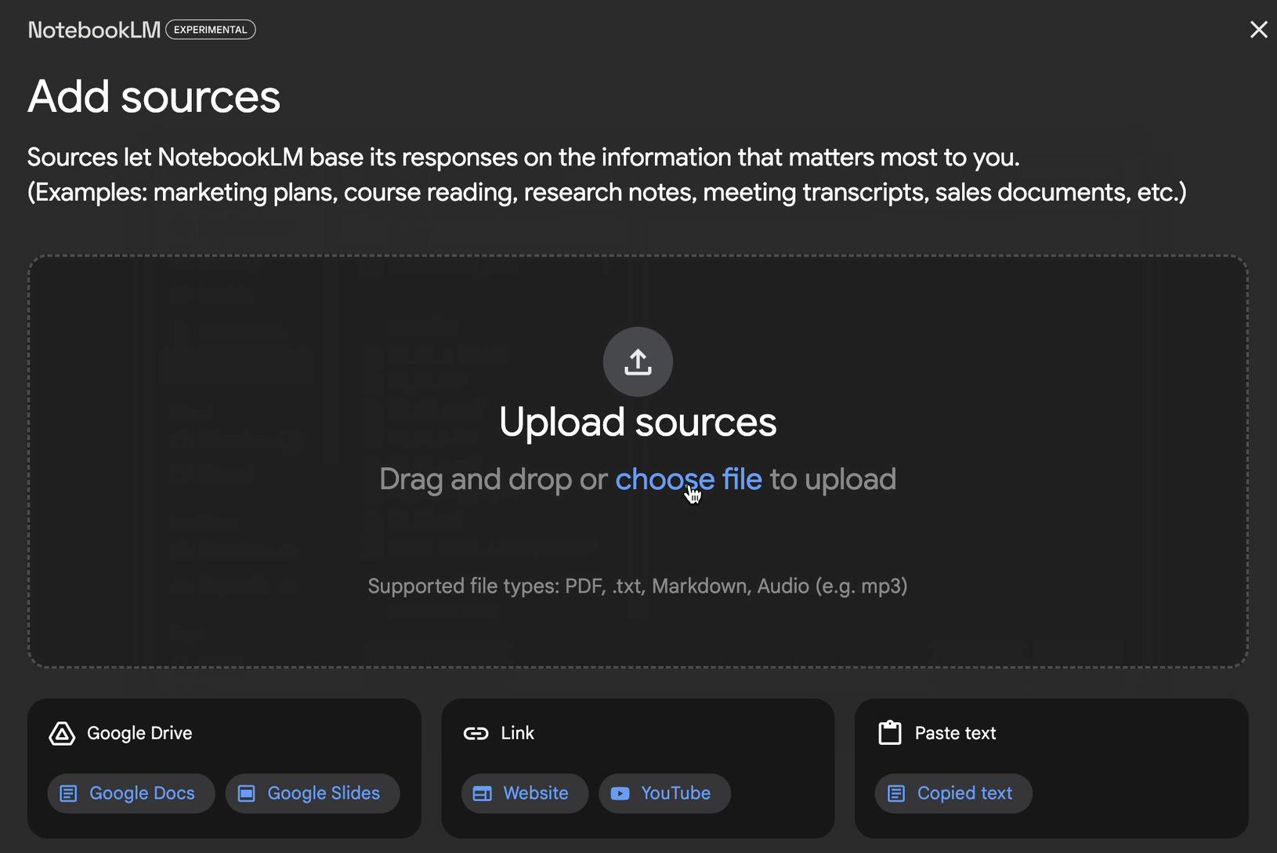Click the 'Supported file types' note

(638, 586)
